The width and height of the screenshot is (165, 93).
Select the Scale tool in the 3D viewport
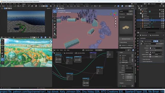pos(55,24)
